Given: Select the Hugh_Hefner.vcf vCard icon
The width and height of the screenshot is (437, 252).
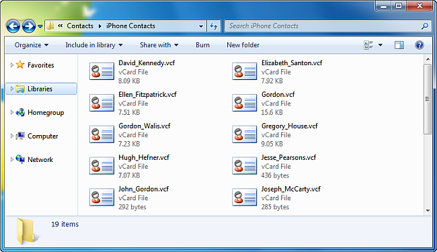Looking at the screenshot, I should click(102, 166).
